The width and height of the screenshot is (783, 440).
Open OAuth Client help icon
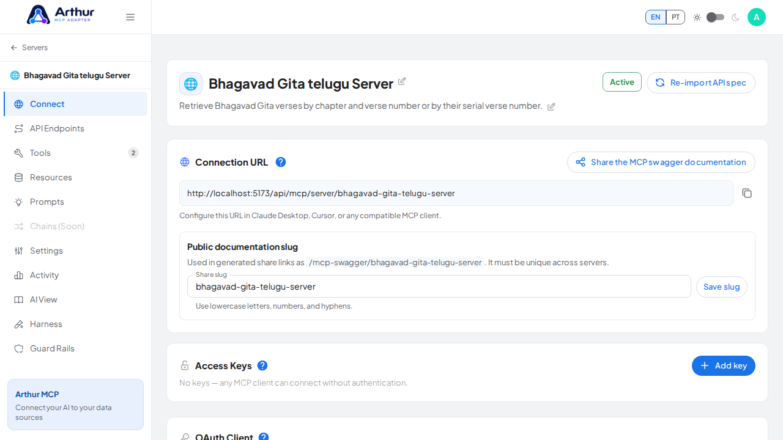264,437
